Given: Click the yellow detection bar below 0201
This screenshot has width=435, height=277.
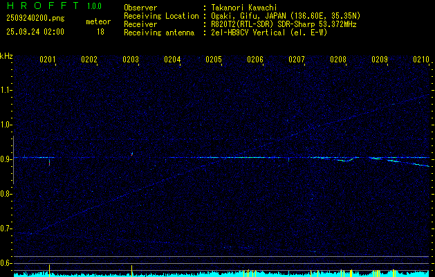Looking at the screenshot, I should click(49, 269).
